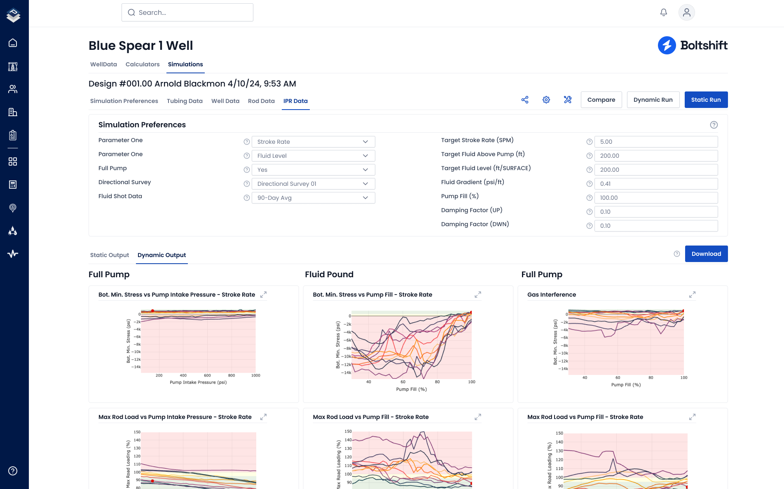The image size is (784, 489).
Task: Click in the Search box
Action: point(187,12)
